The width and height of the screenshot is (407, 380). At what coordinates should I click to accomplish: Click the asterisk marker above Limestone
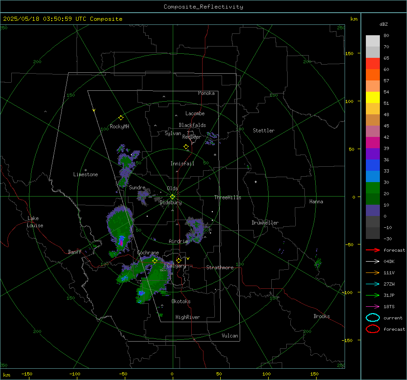85,170
